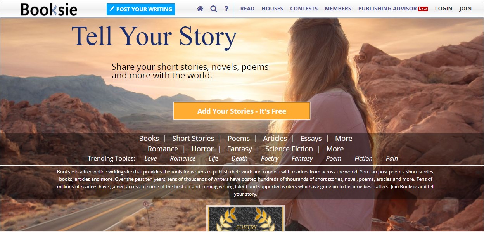484x232 pixels.
Task: Open search via magnifying glass icon
Action: (x=214, y=9)
